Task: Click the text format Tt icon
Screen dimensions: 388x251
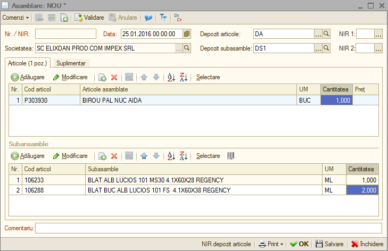Action: click(x=163, y=18)
